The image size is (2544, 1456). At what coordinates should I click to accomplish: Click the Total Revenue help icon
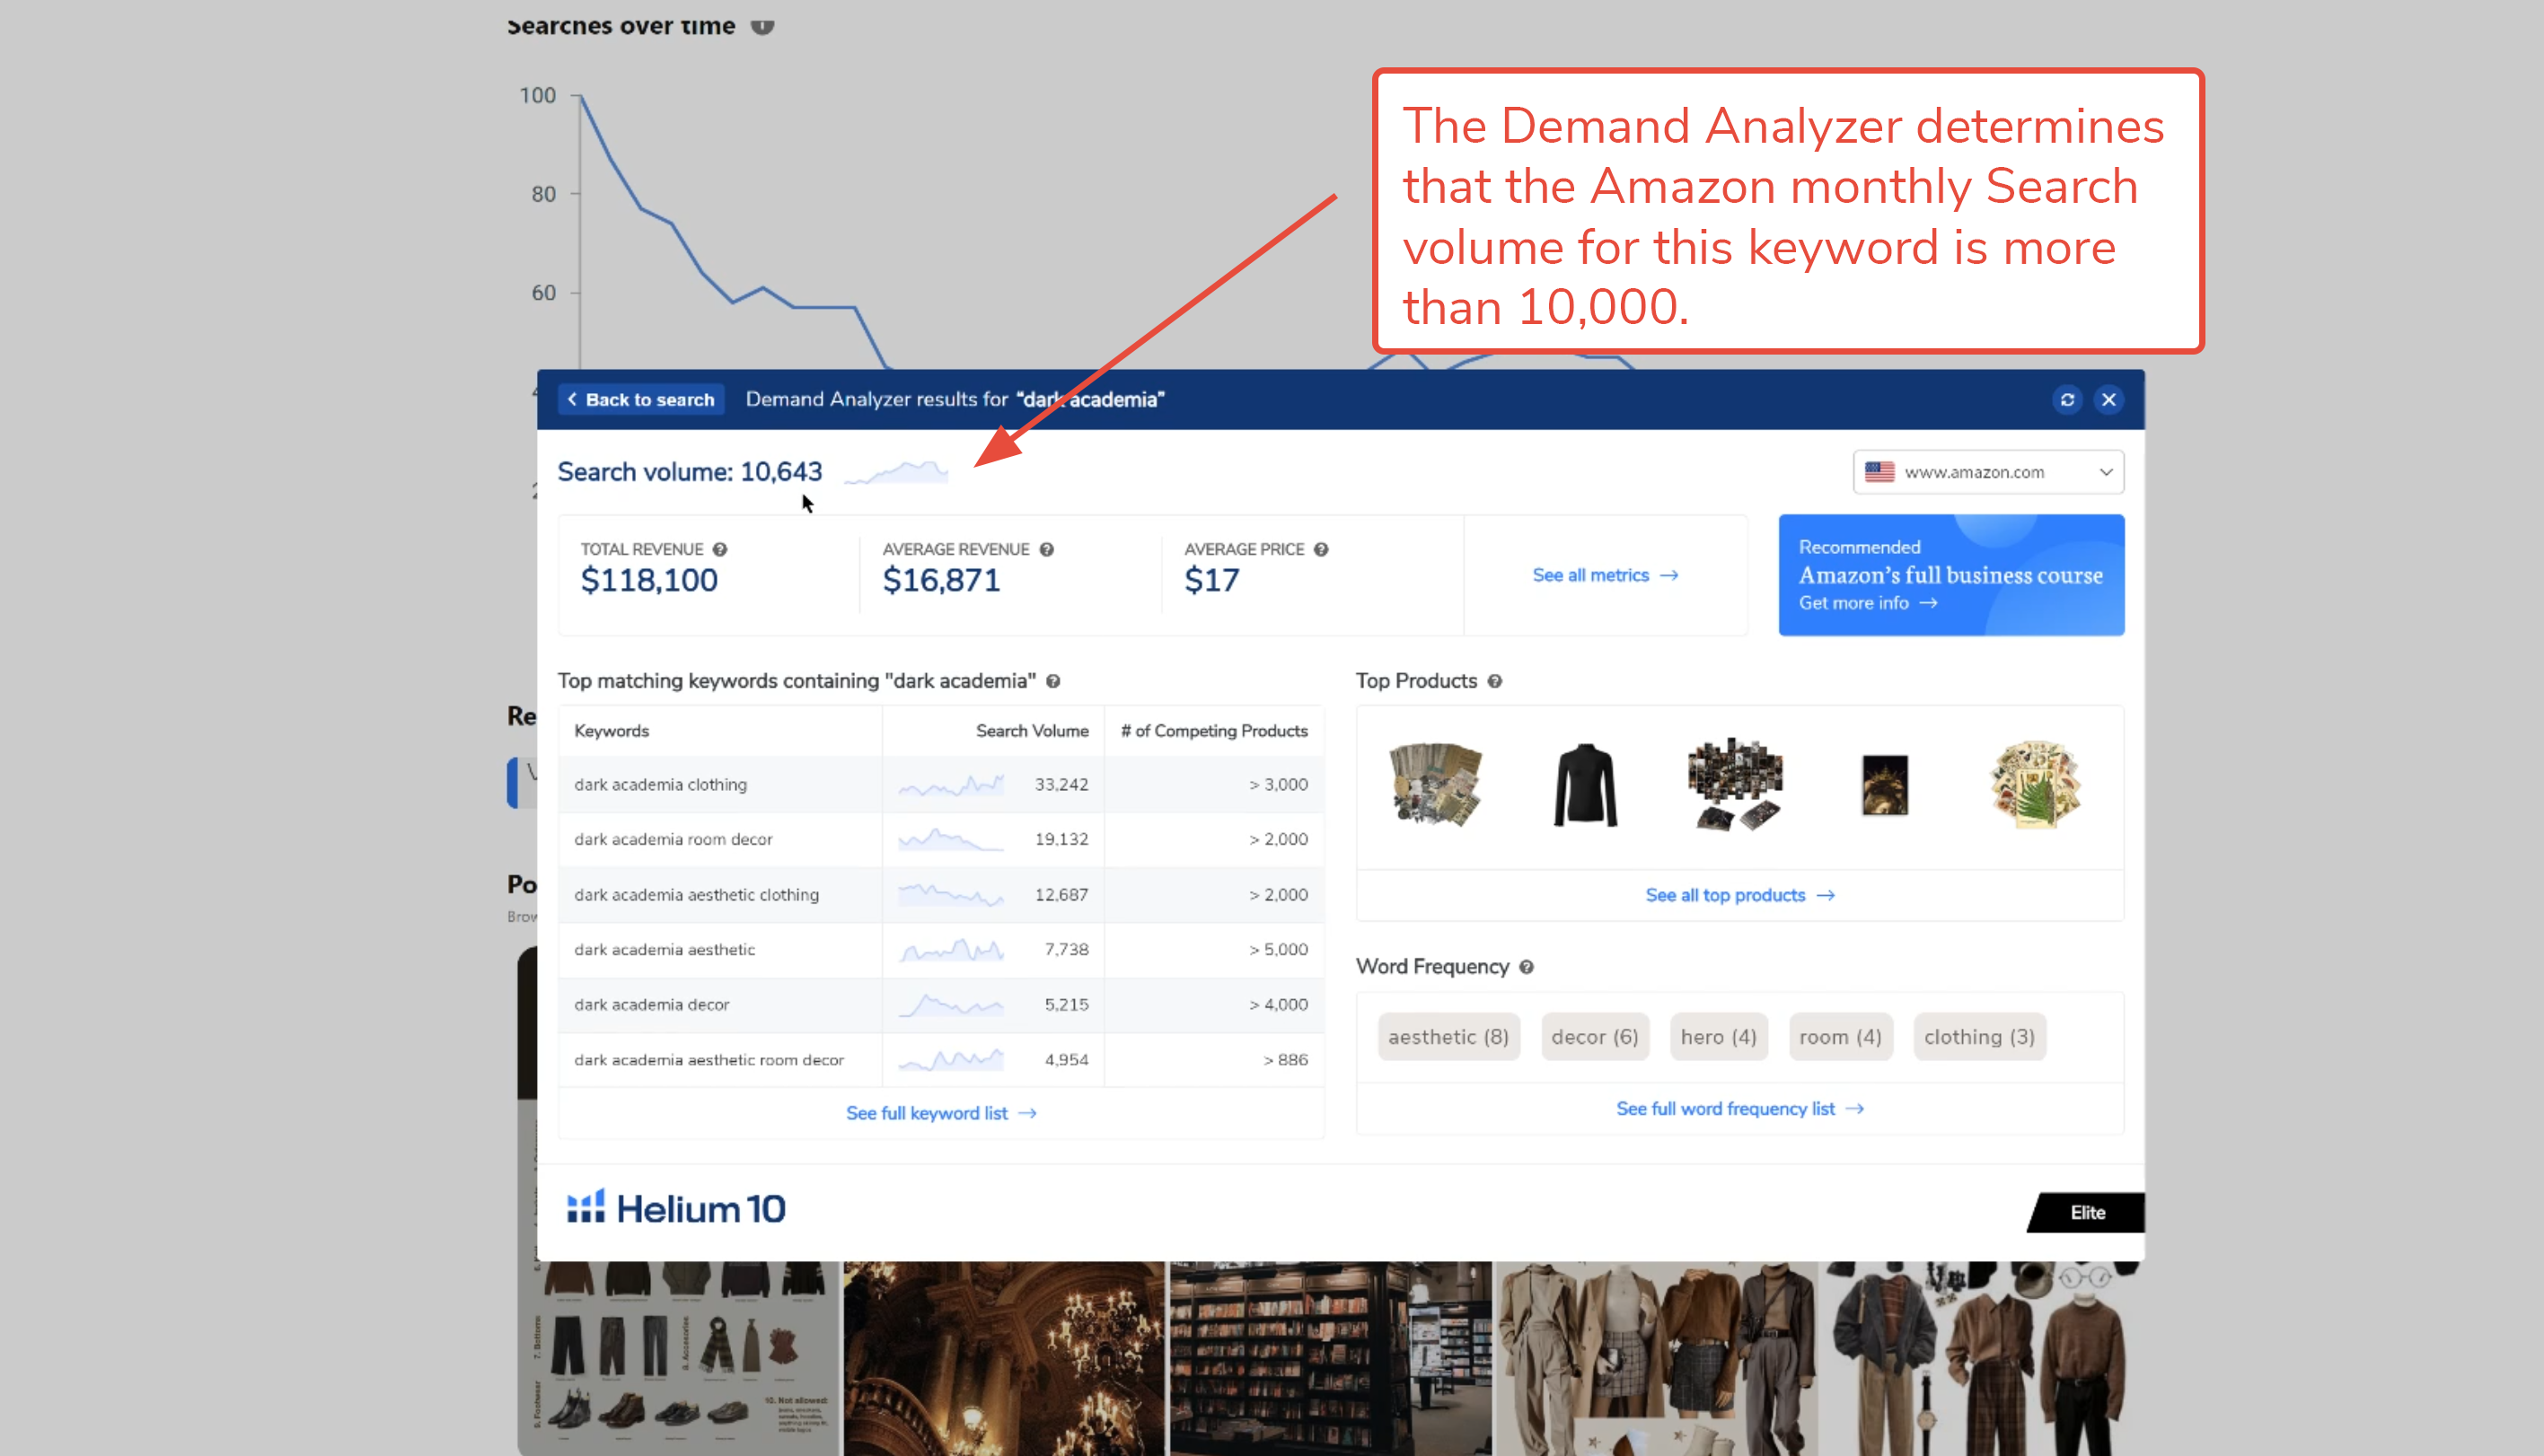coord(719,549)
